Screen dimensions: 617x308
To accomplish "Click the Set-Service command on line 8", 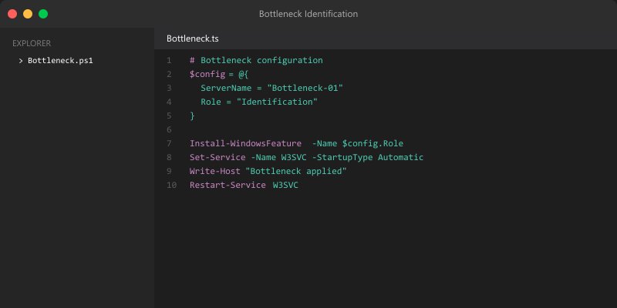I will 217,157.
